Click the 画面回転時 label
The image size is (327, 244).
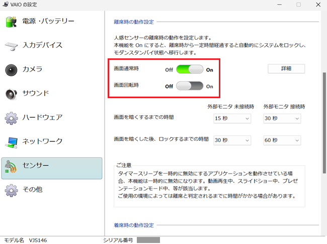click(x=126, y=85)
